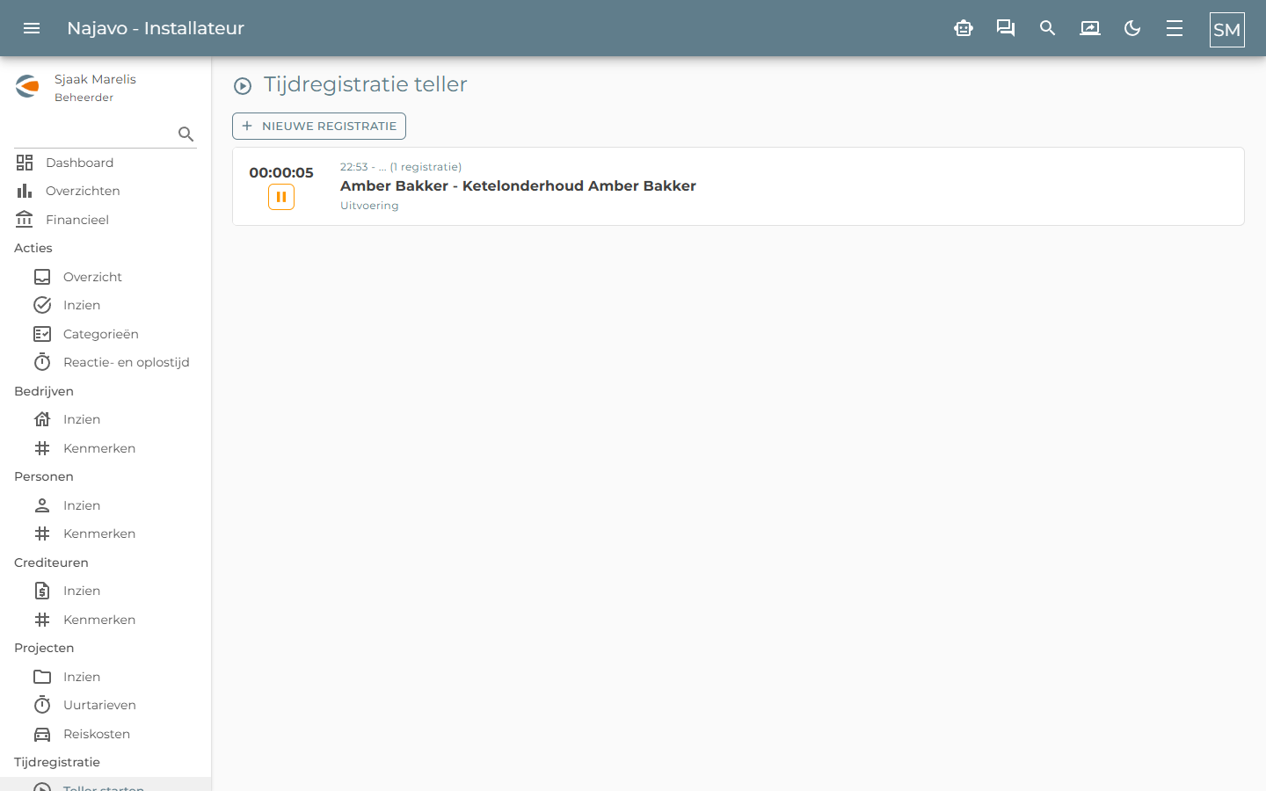Open Overzichten in the sidebar
Screen dimensions: 1266x791
point(105,191)
